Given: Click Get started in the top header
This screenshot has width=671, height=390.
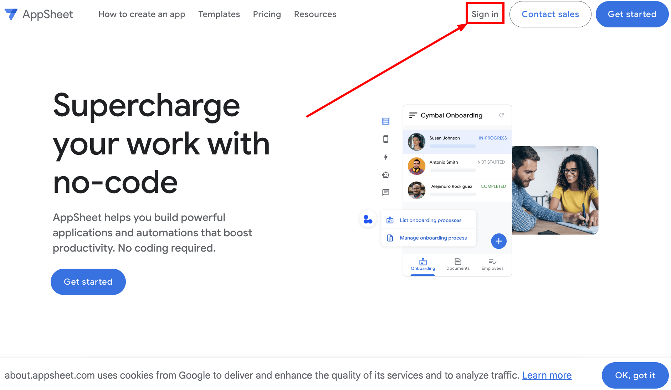Looking at the screenshot, I should tap(632, 14).
